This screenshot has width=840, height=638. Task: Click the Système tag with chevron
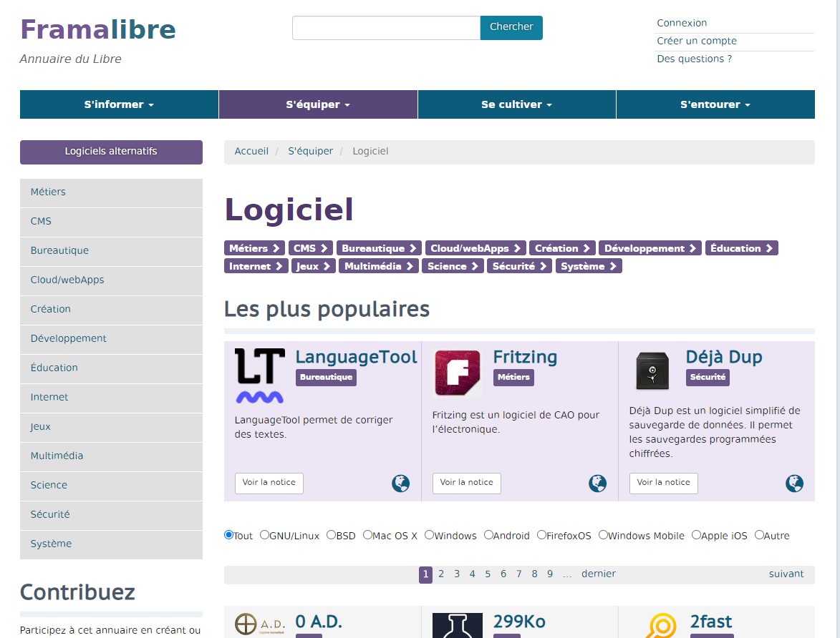[589, 266]
